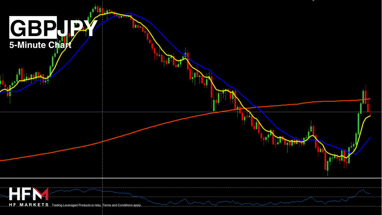Click the JPY text in title
382x215 pixels.
(x=77, y=28)
